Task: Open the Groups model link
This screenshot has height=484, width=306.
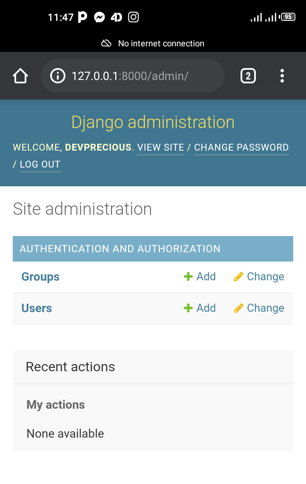Action: pos(40,277)
